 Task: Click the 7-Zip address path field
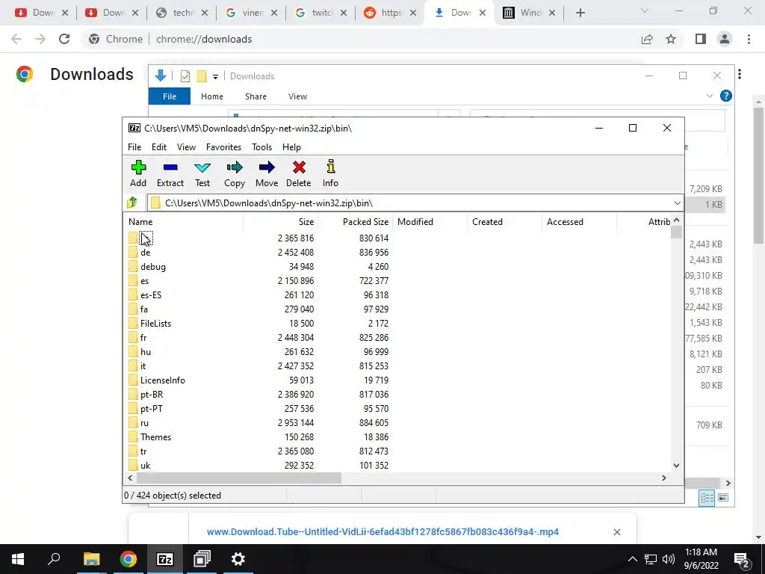click(410, 203)
